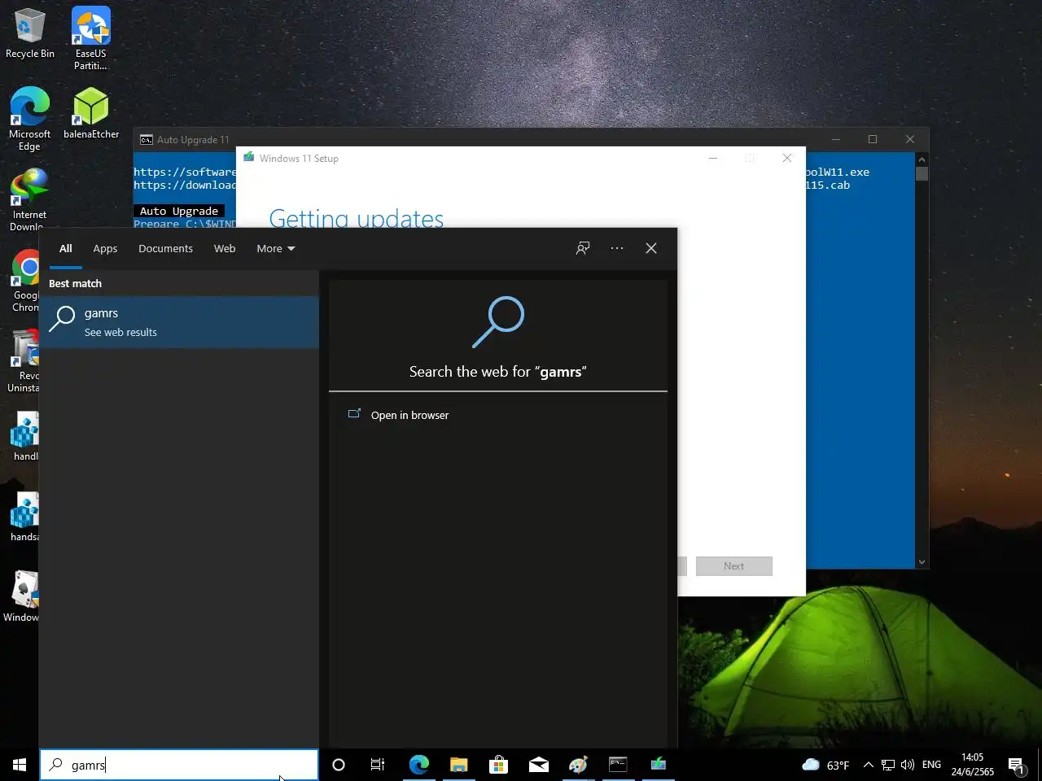Open Microsoft Store from taskbar
Image resolution: width=1042 pixels, height=781 pixels.
[498, 765]
